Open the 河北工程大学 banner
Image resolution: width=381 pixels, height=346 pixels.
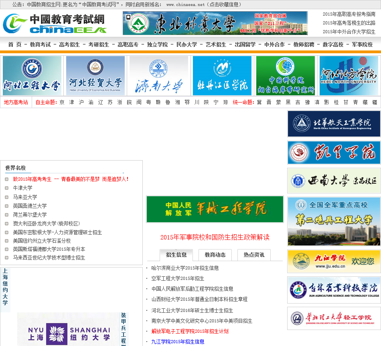[32, 76]
